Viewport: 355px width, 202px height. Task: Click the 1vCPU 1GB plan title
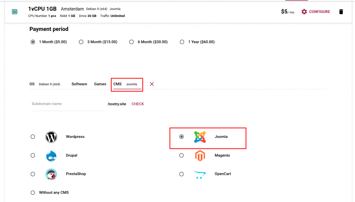coord(42,9)
